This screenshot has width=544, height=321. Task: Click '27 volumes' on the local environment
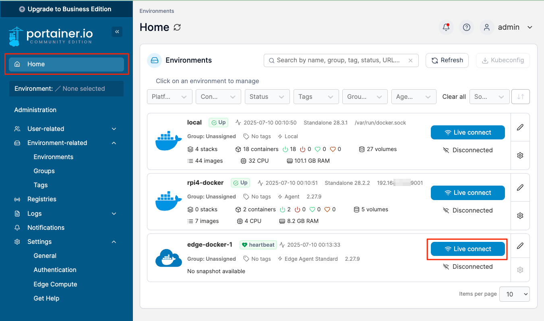pos(378,149)
